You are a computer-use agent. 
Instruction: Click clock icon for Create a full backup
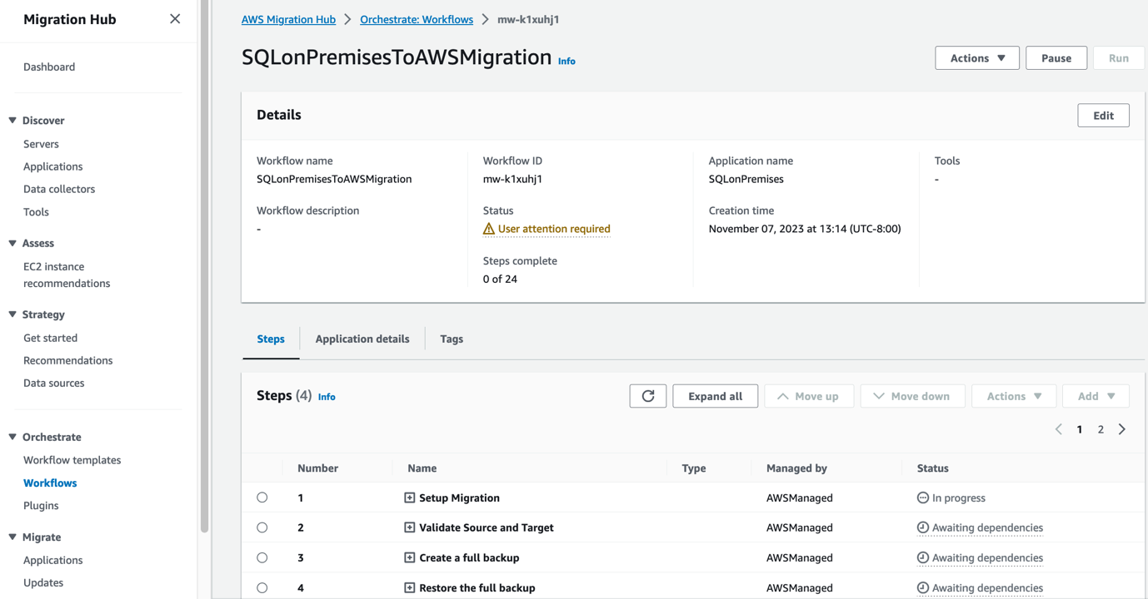923,557
